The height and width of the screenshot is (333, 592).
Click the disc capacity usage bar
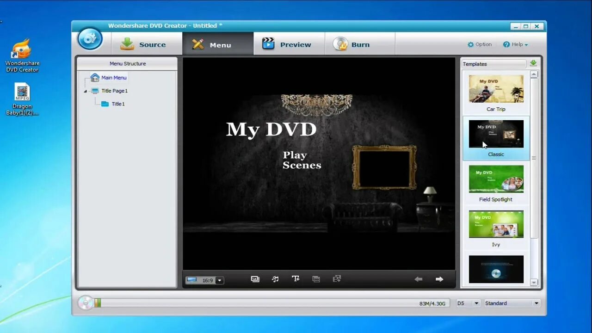click(272, 303)
